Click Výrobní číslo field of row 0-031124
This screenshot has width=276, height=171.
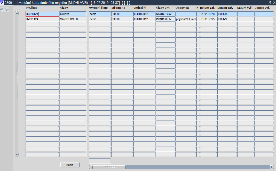click(x=100, y=19)
